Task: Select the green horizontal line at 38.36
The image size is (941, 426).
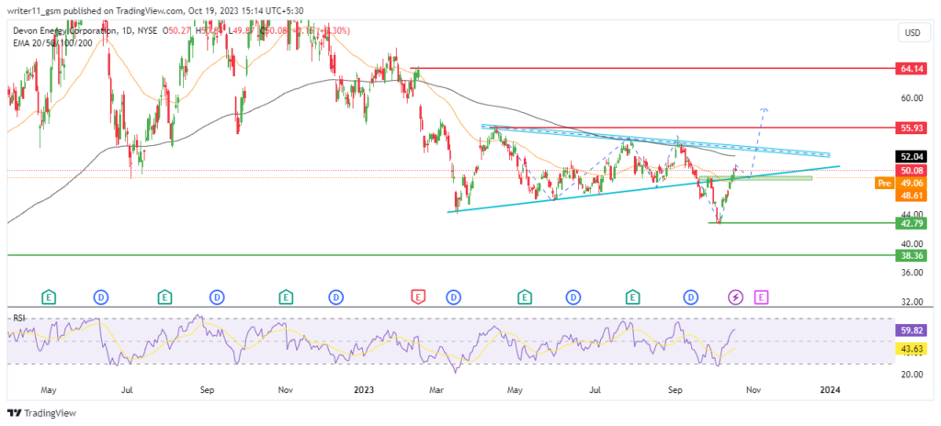Action: (x=450, y=255)
